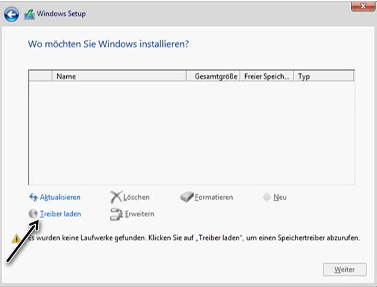Sort by the Gesamtgröße column header

tap(214, 77)
